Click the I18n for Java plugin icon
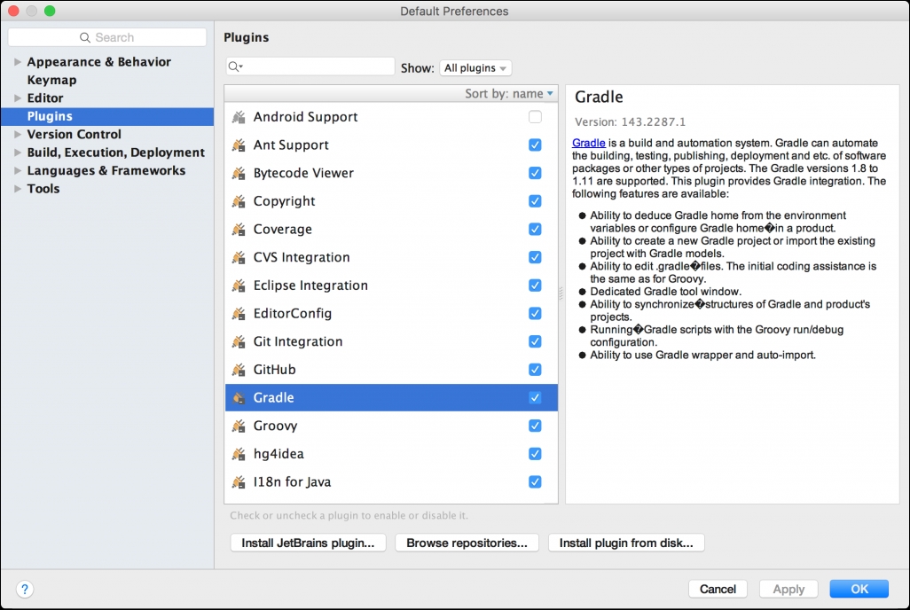Image resolution: width=910 pixels, height=610 pixels. tap(239, 481)
